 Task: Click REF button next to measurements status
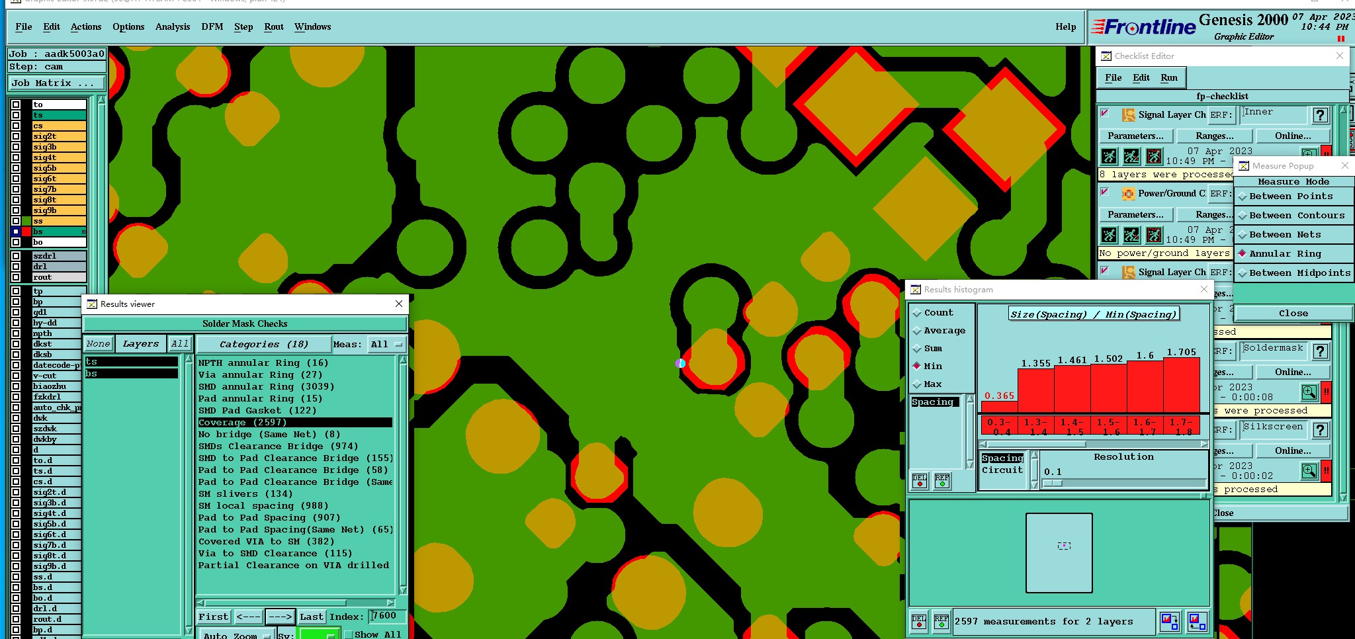click(x=941, y=622)
